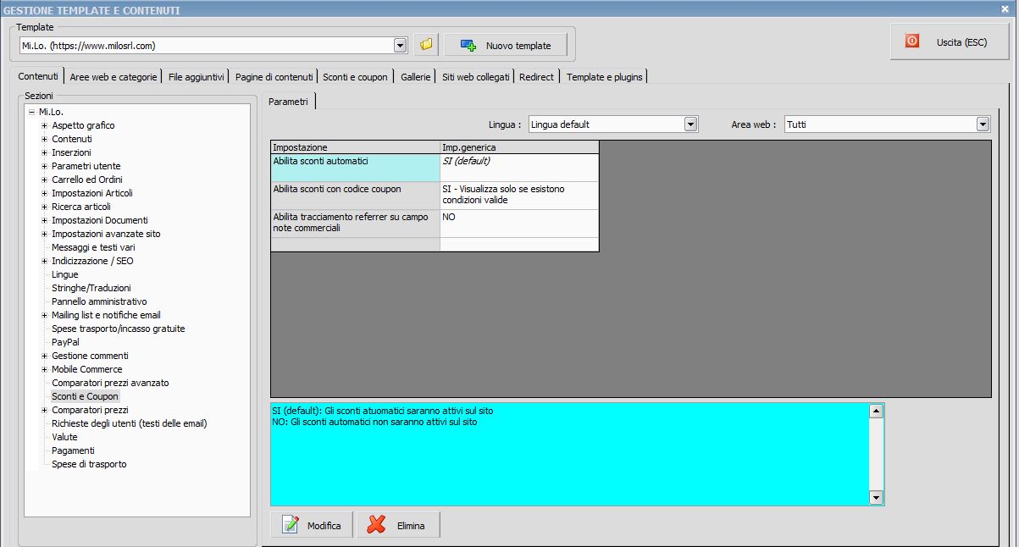Open the Area web Tutti dropdown
1019x547 pixels.
(983, 124)
